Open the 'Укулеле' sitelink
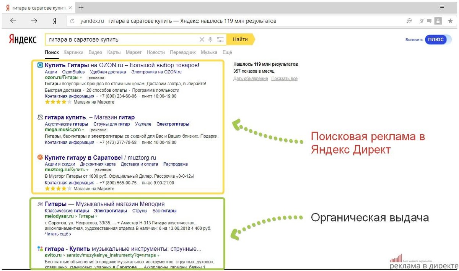This screenshot has width=459, height=271. click(143, 124)
